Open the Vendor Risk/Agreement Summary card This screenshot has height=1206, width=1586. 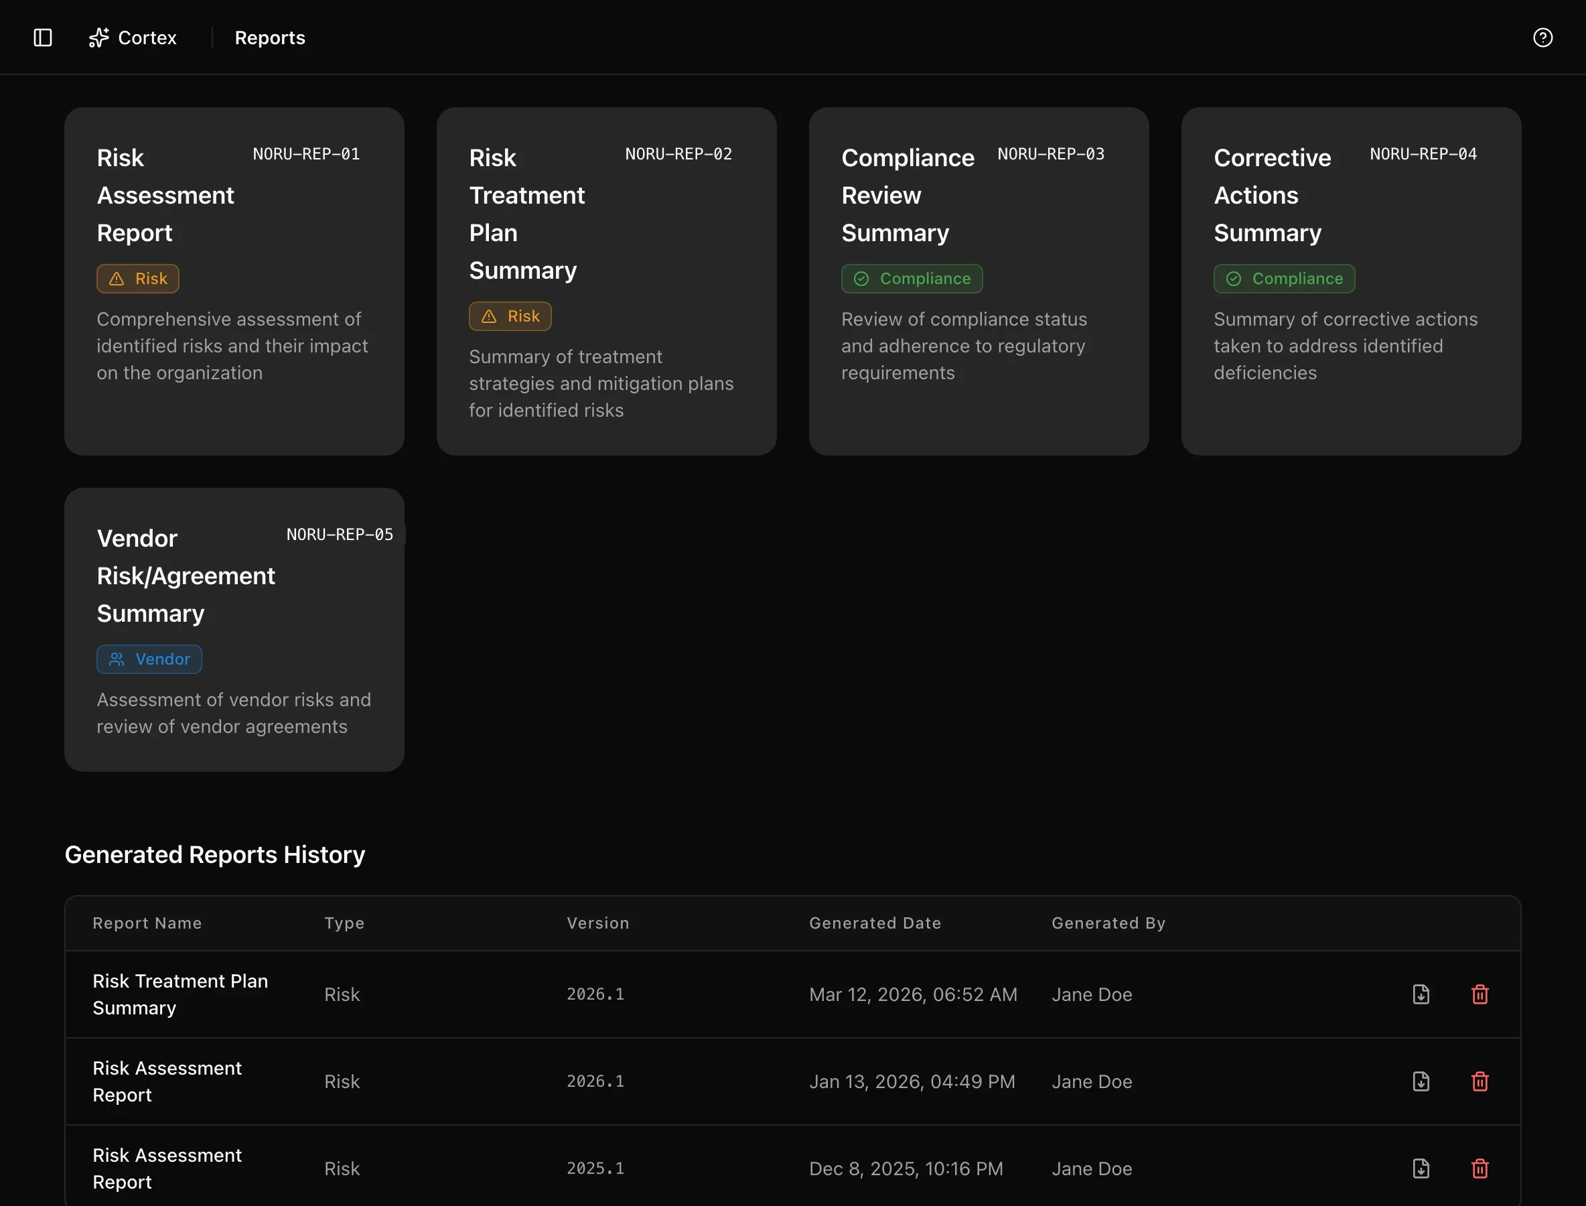(x=234, y=630)
